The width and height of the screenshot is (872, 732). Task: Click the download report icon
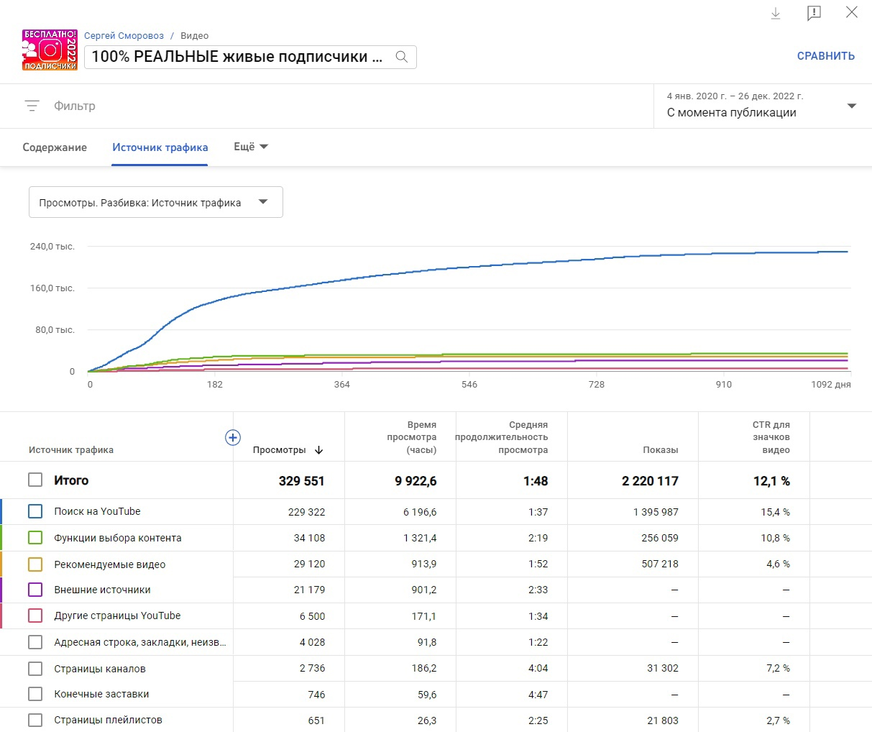pyautogui.click(x=776, y=14)
